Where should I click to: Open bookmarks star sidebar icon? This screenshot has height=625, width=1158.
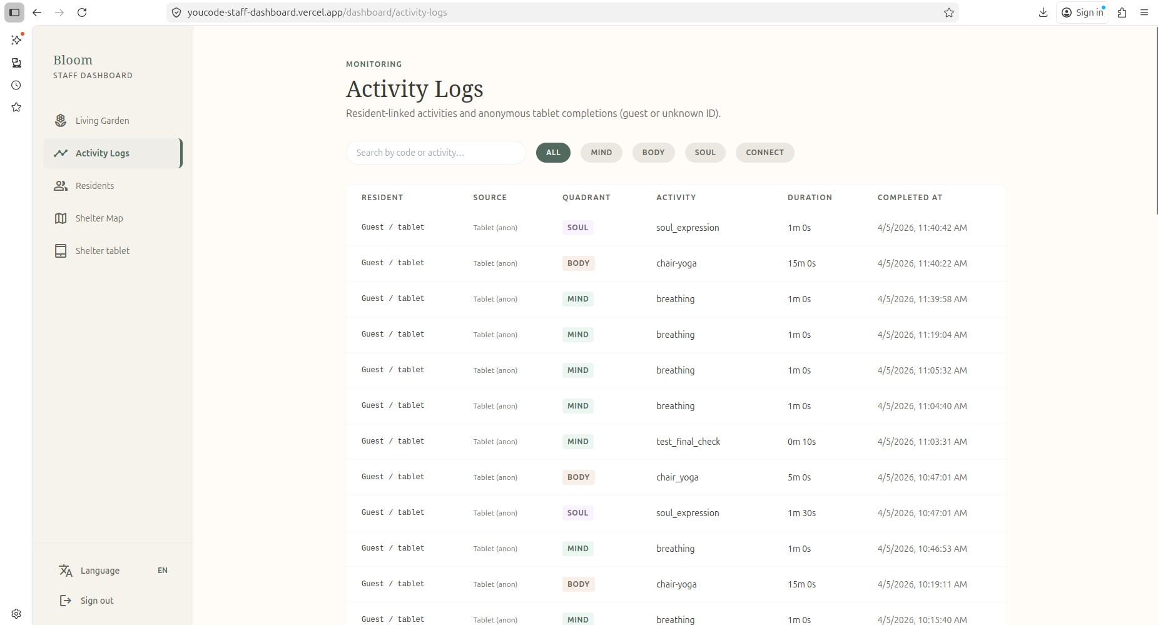16,108
